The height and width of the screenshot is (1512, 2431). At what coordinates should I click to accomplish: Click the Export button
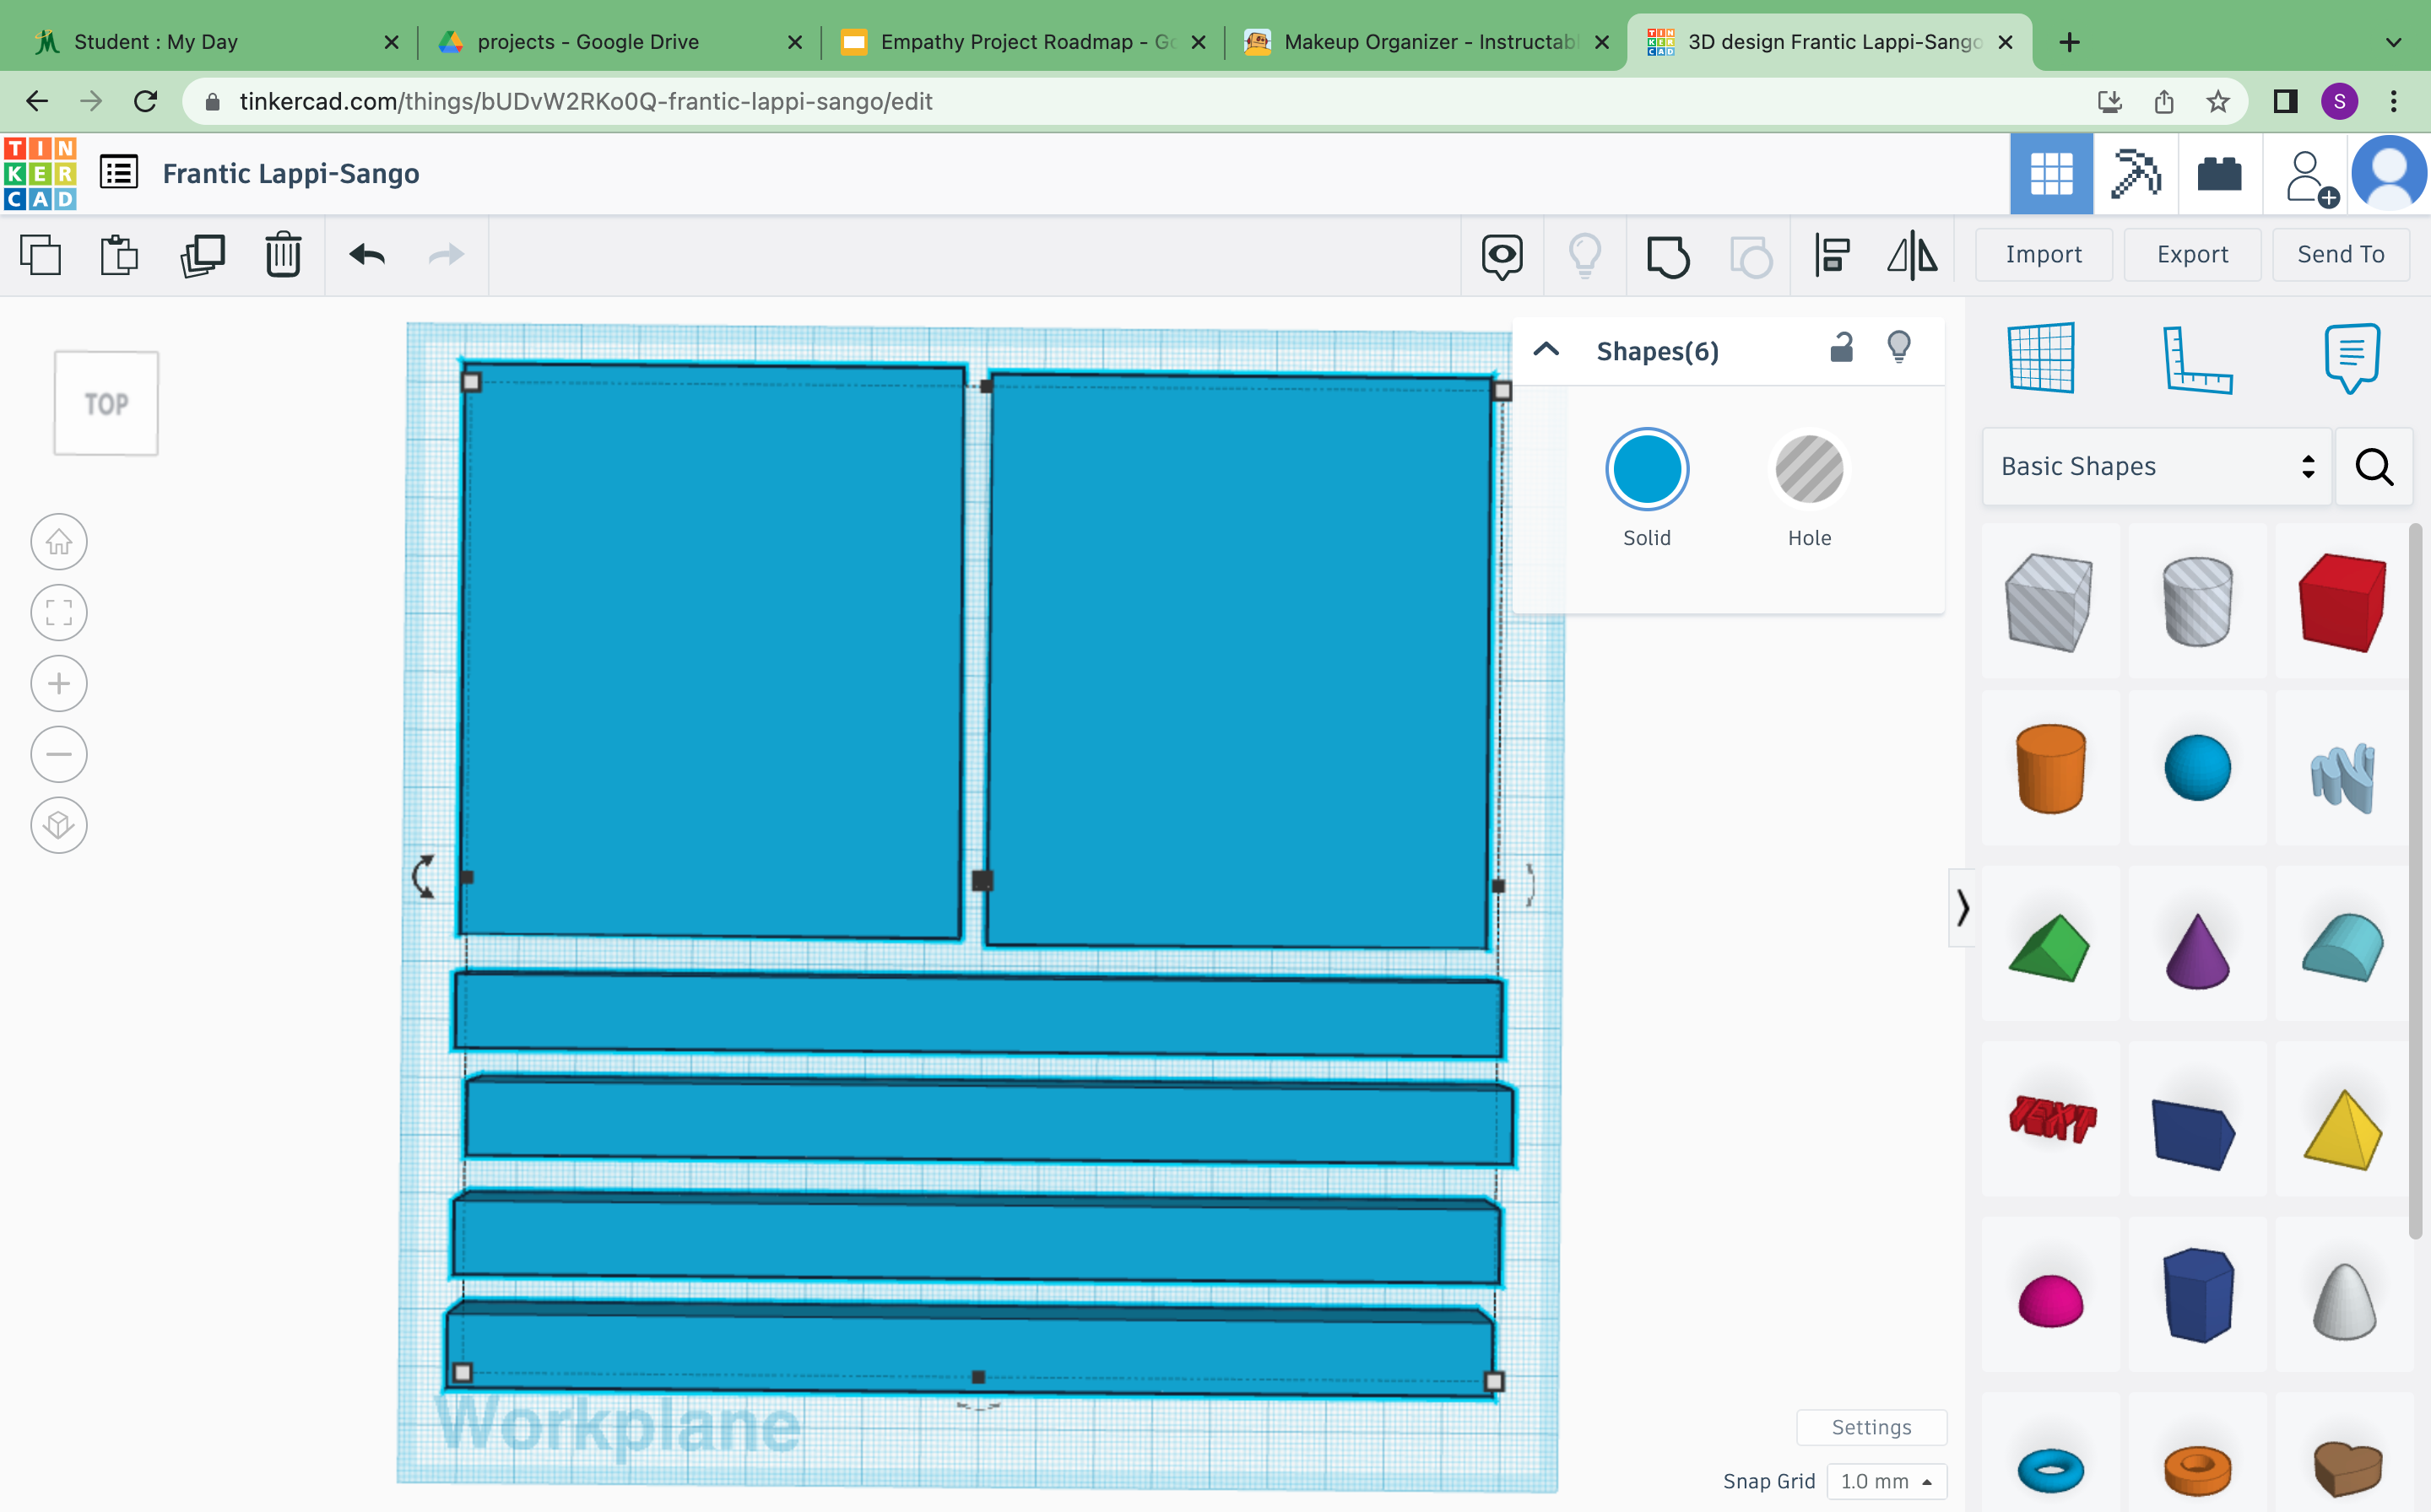pos(2192,254)
